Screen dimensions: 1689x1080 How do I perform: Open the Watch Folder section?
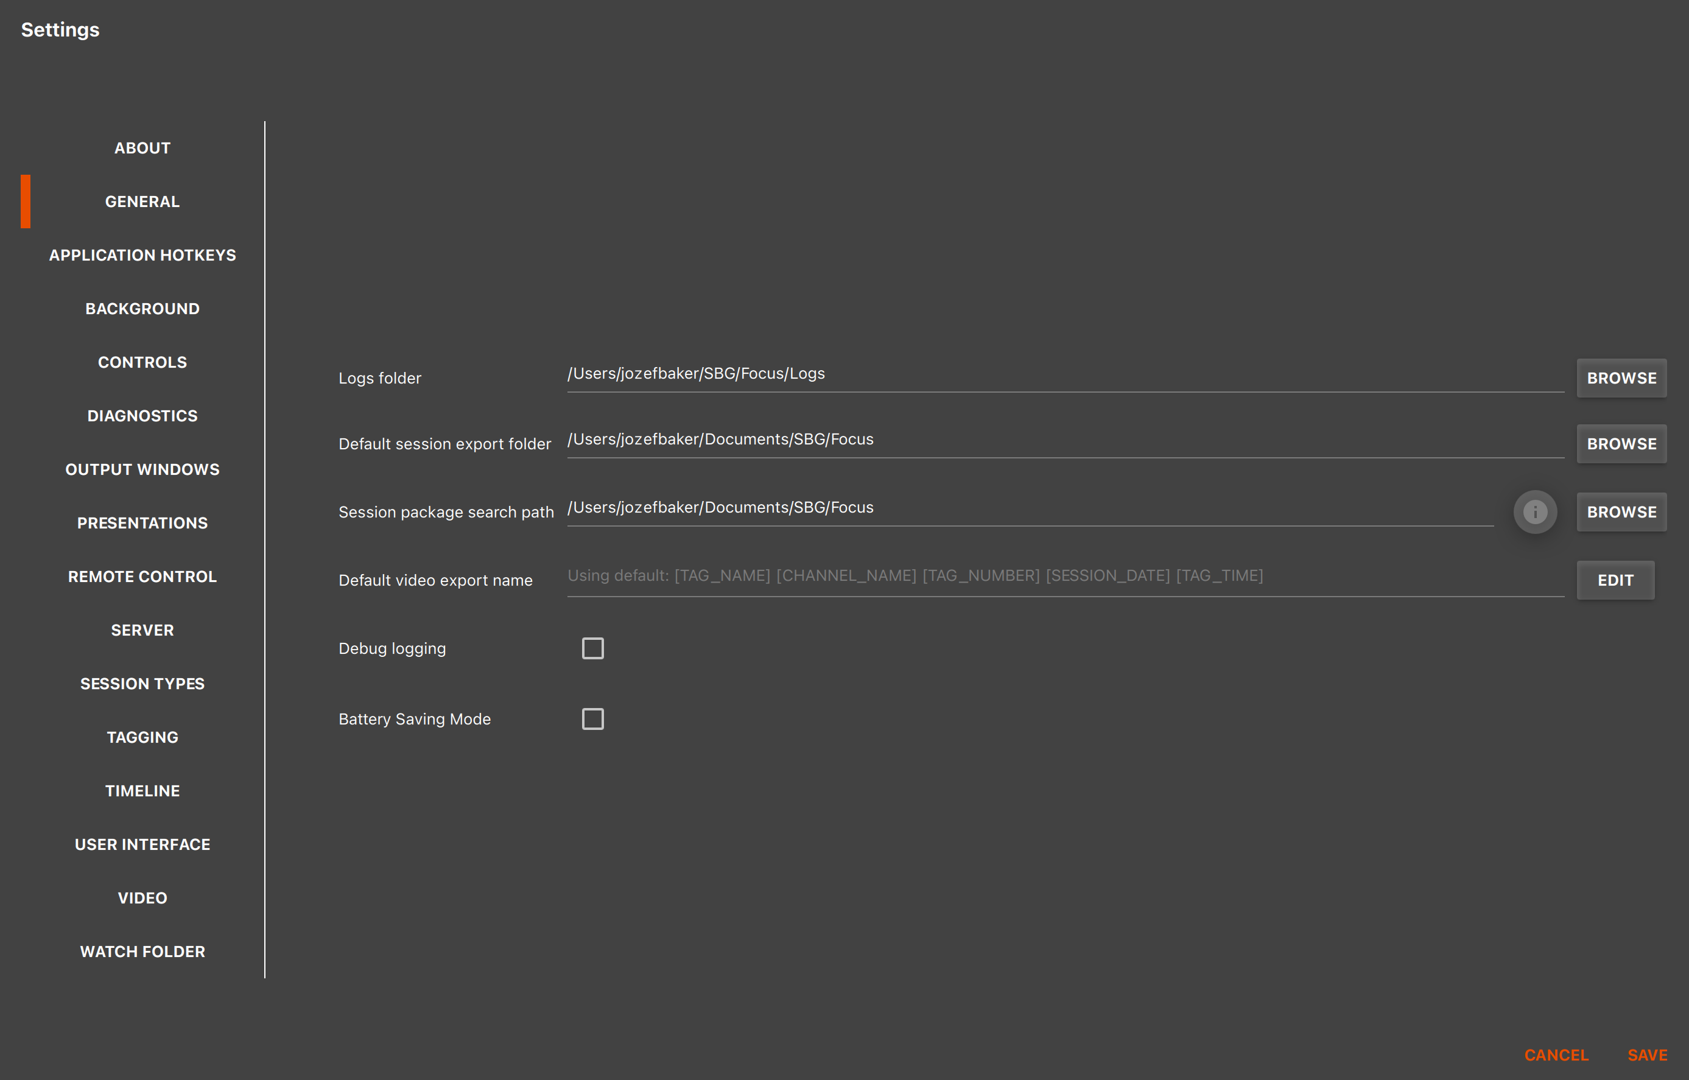point(142,952)
